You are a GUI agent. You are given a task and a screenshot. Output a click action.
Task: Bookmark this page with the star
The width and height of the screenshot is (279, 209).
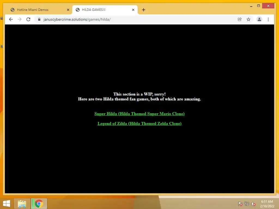(x=248, y=19)
